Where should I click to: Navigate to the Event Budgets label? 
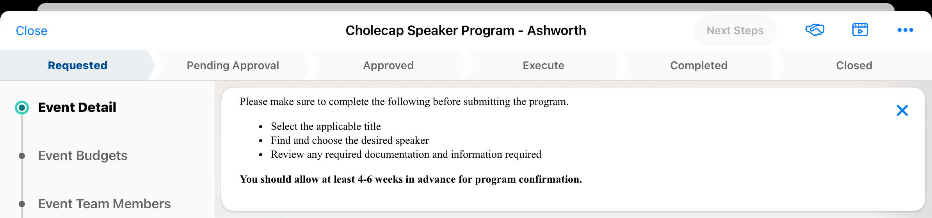click(x=83, y=155)
